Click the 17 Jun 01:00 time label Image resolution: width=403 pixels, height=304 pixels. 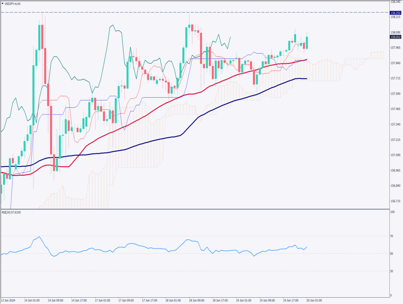(103, 300)
